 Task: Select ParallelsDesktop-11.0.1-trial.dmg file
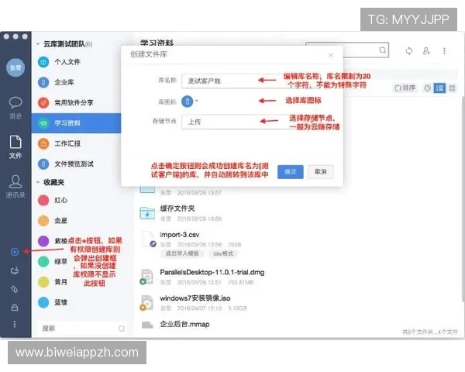pyautogui.click(x=212, y=272)
